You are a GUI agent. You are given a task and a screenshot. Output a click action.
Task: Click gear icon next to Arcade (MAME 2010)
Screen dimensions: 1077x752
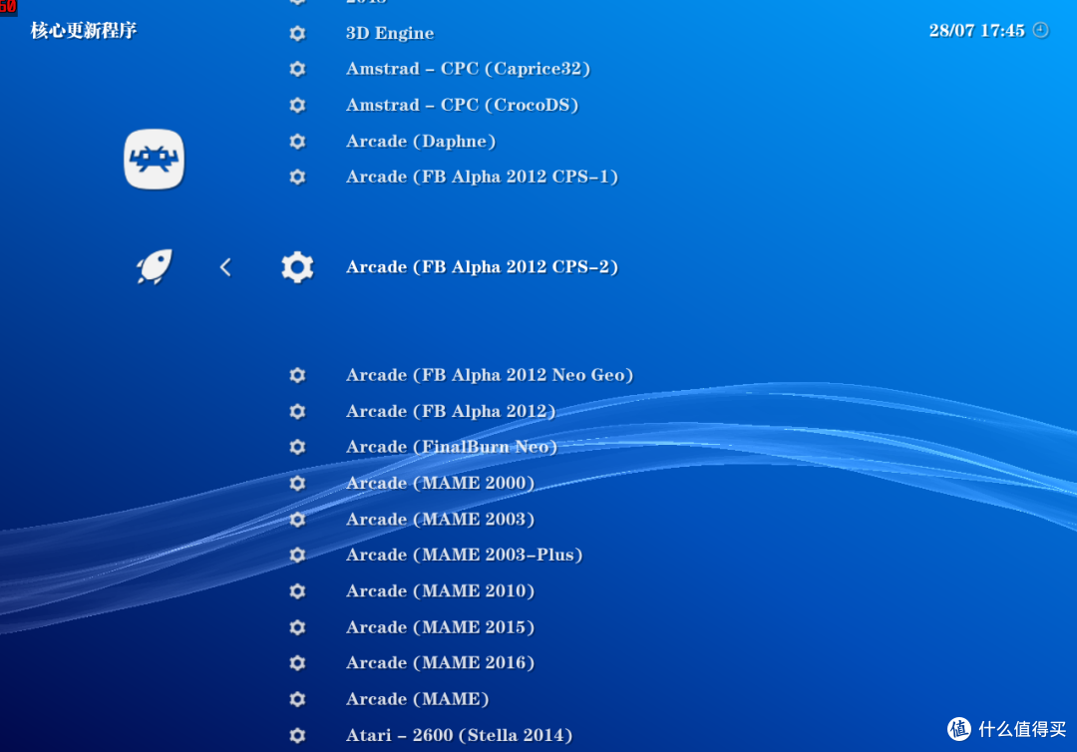point(297,590)
